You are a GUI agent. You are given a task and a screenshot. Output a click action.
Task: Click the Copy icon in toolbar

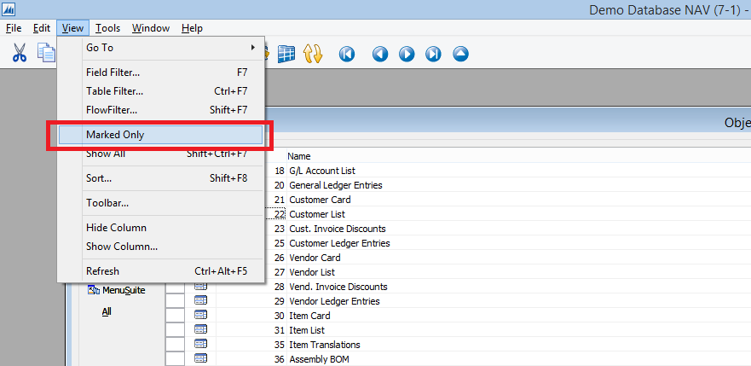pos(46,53)
